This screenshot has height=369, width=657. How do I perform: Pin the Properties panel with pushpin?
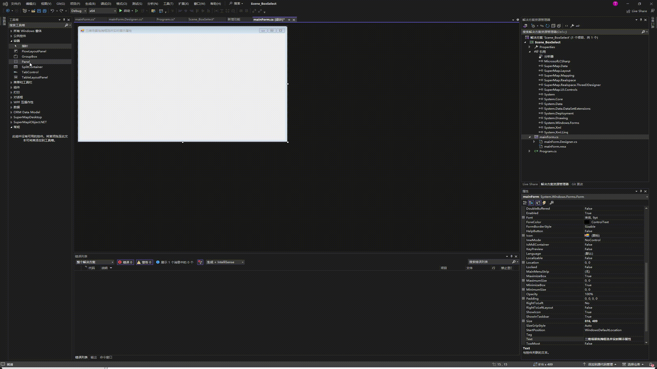641,191
